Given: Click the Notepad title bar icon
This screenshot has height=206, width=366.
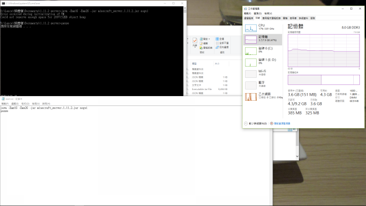Looking at the screenshot, I should click(x=3, y=99).
